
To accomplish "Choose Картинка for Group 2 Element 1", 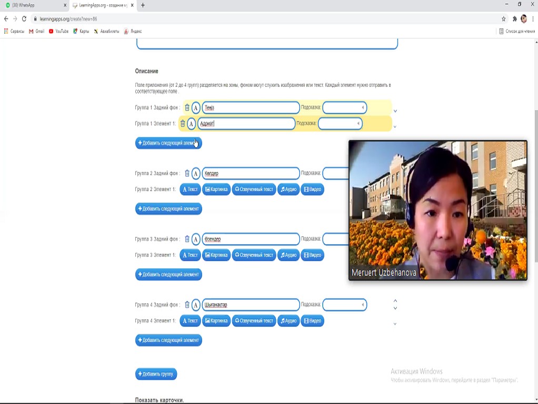I will pos(216,189).
